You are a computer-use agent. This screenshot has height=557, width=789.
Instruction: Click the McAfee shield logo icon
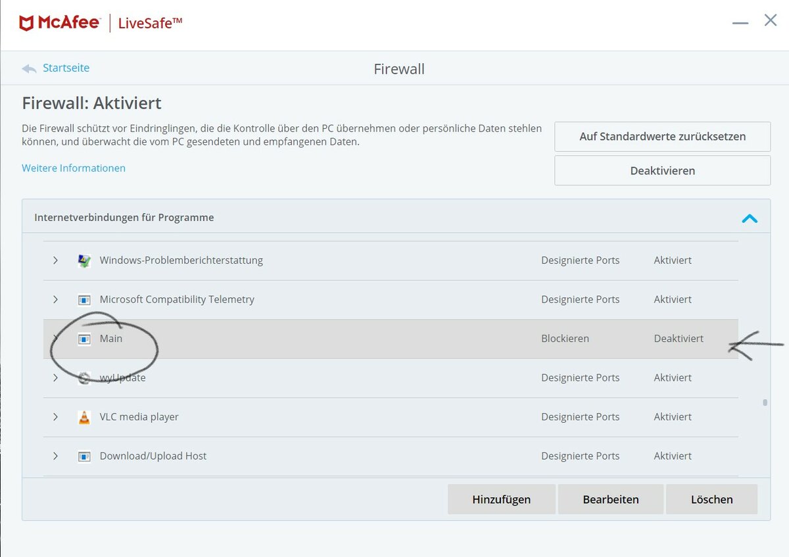point(26,24)
